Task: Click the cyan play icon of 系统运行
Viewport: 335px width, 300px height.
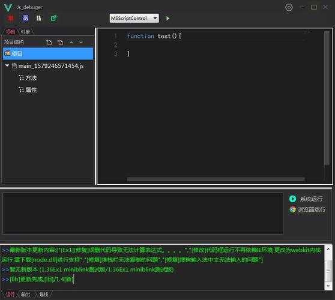Action: 293,199
